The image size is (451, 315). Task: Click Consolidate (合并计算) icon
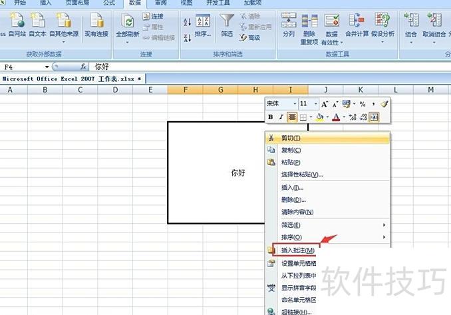[x=357, y=25]
